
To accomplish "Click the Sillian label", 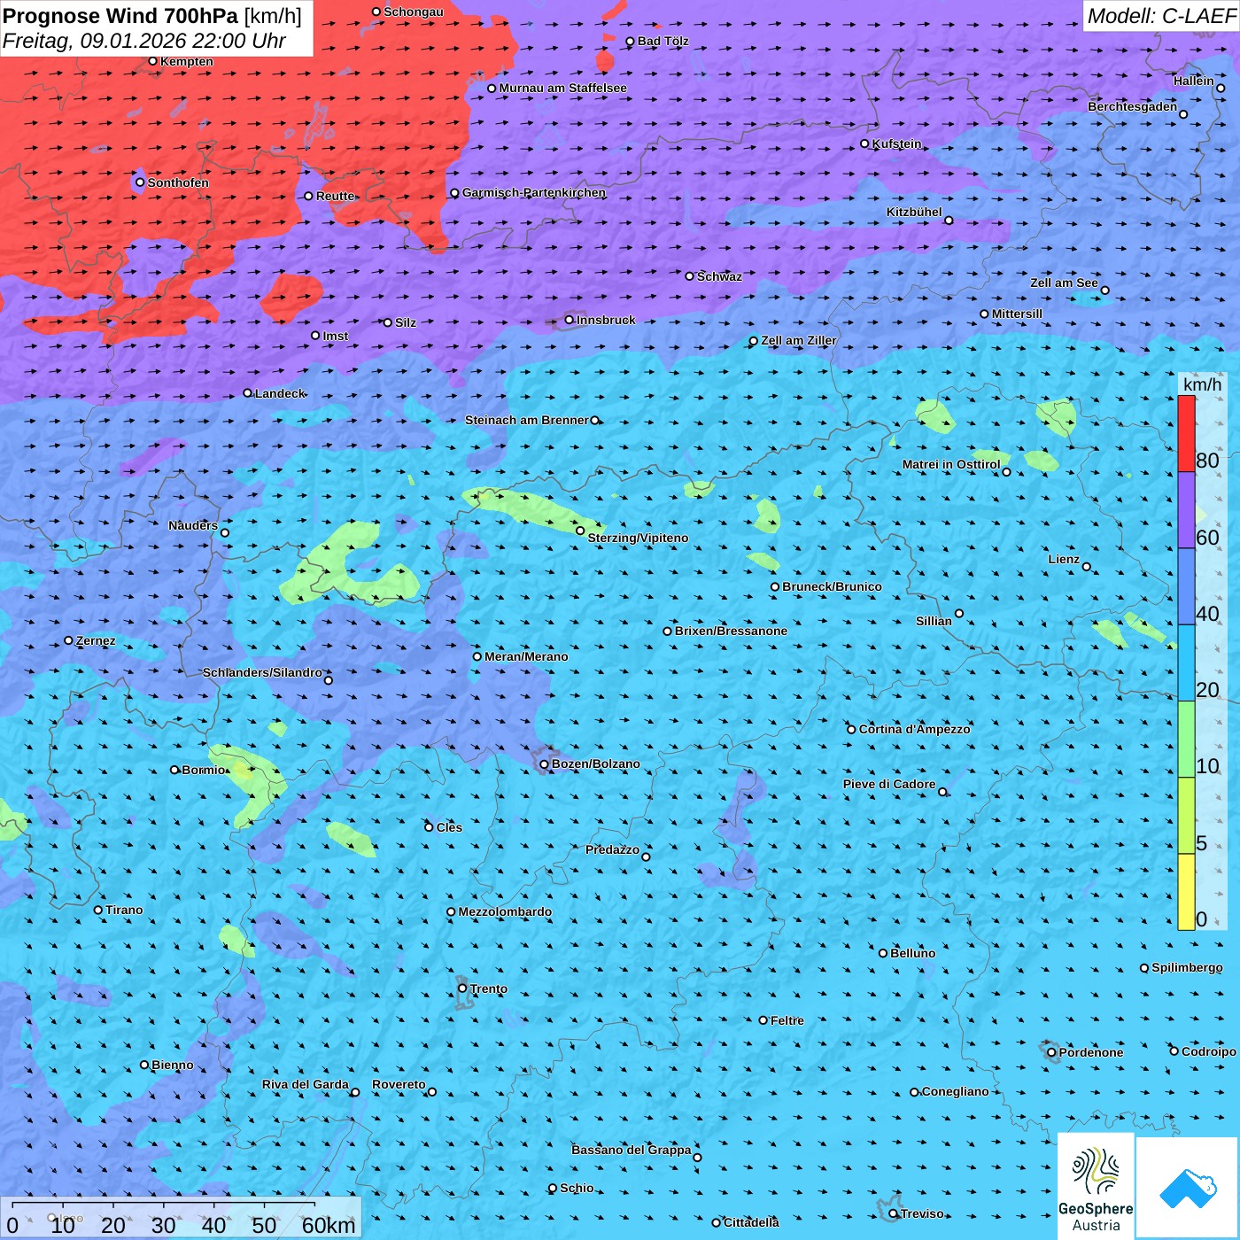I will point(934,621).
